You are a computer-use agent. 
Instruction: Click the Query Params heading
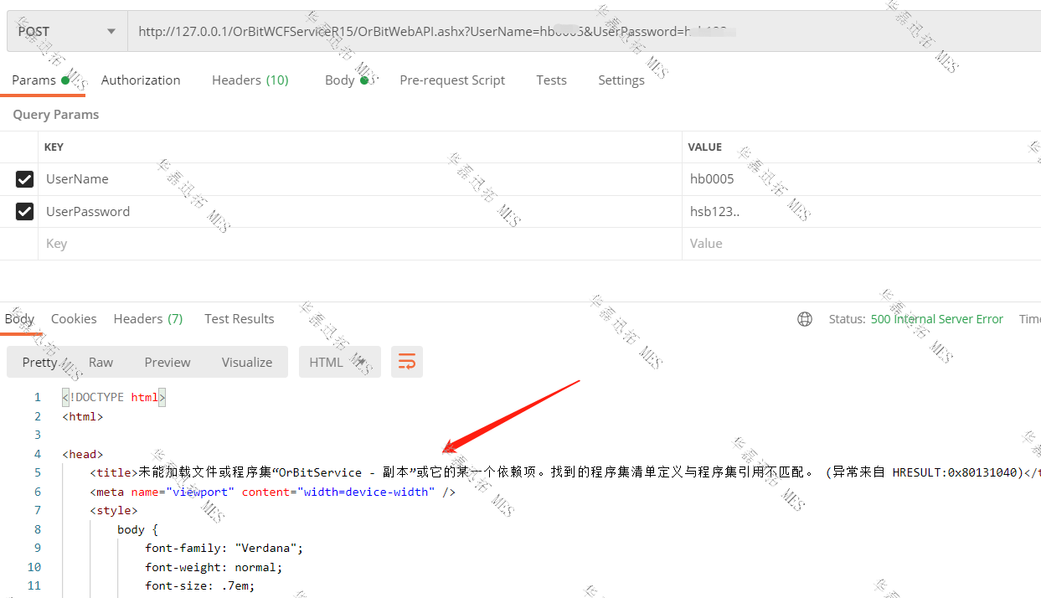pos(56,115)
